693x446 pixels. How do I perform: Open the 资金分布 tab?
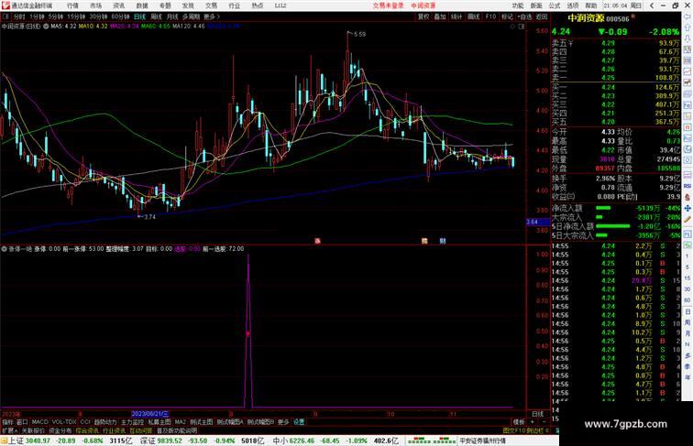click(x=60, y=430)
